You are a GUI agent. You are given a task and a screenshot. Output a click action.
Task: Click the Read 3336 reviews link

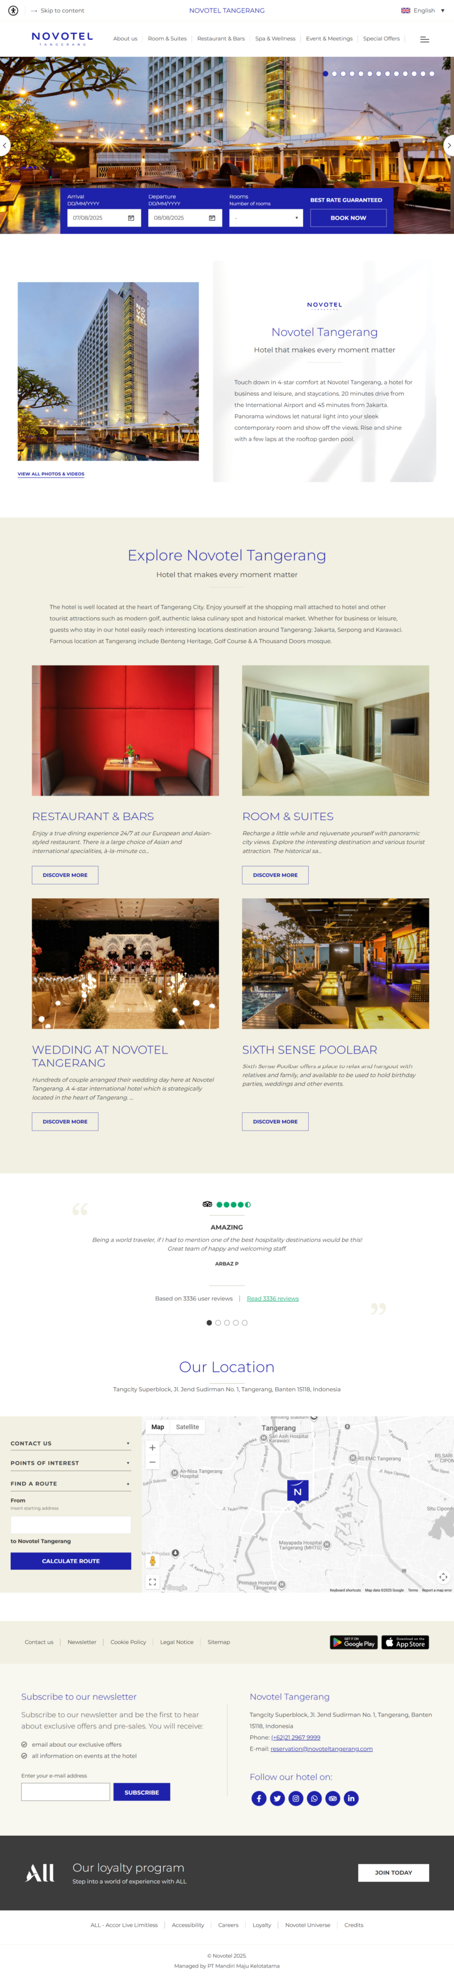pyautogui.click(x=272, y=1299)
